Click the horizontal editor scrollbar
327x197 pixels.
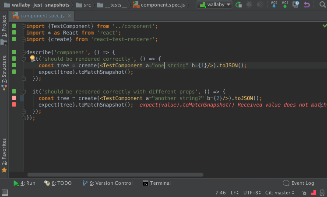(x=115, y=175)
